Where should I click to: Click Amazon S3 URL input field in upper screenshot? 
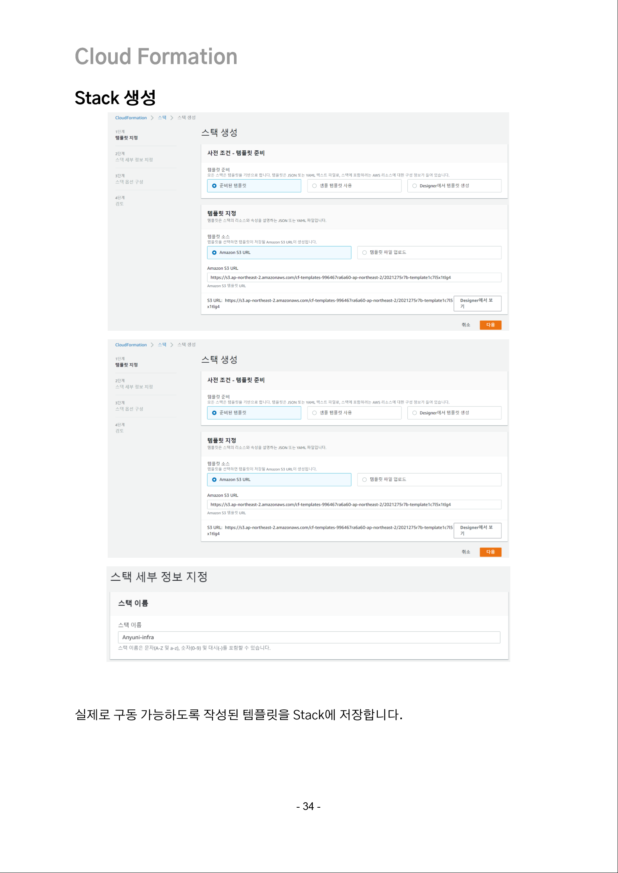(354, 278)
